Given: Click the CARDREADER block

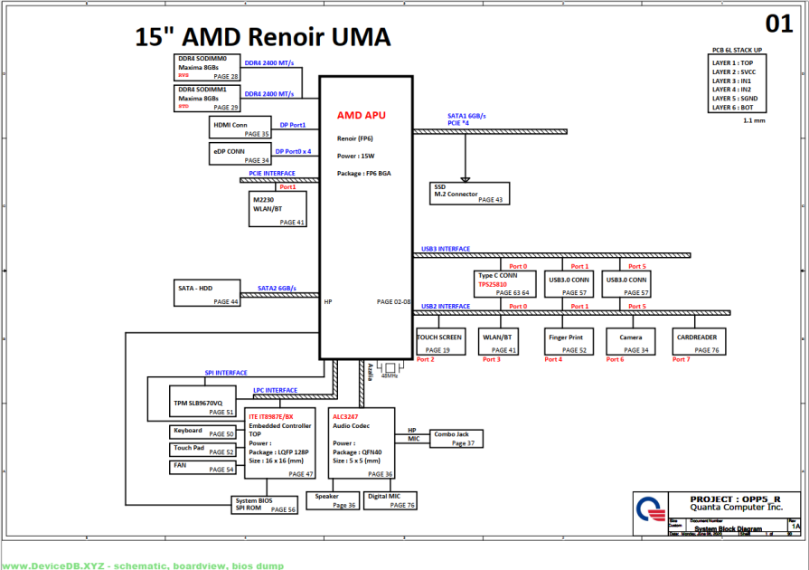Looking at the screenshot, I should click(x=699, y=341).
